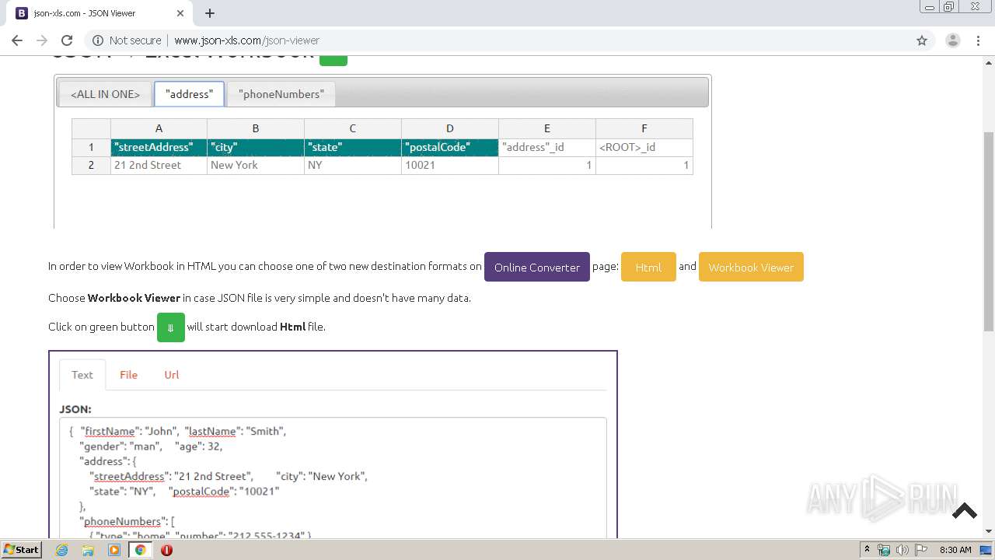Screen dimensions: 995x560
Task: Open the media player taskbar icon
Action: [114, 550]
